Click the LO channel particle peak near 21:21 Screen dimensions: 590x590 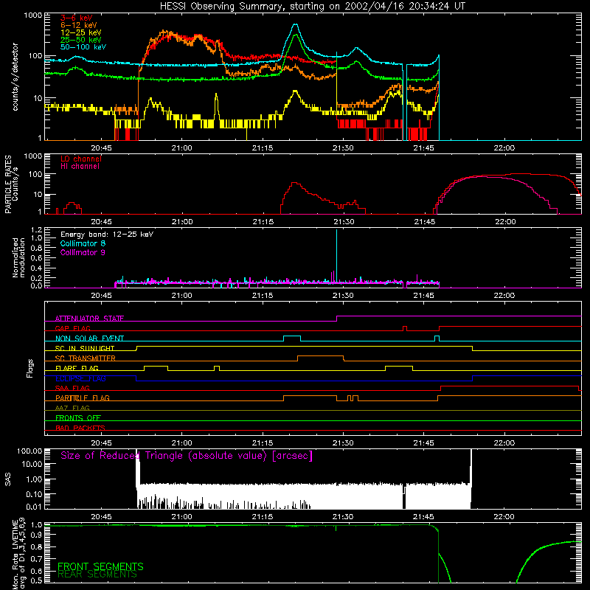(294, 183)
